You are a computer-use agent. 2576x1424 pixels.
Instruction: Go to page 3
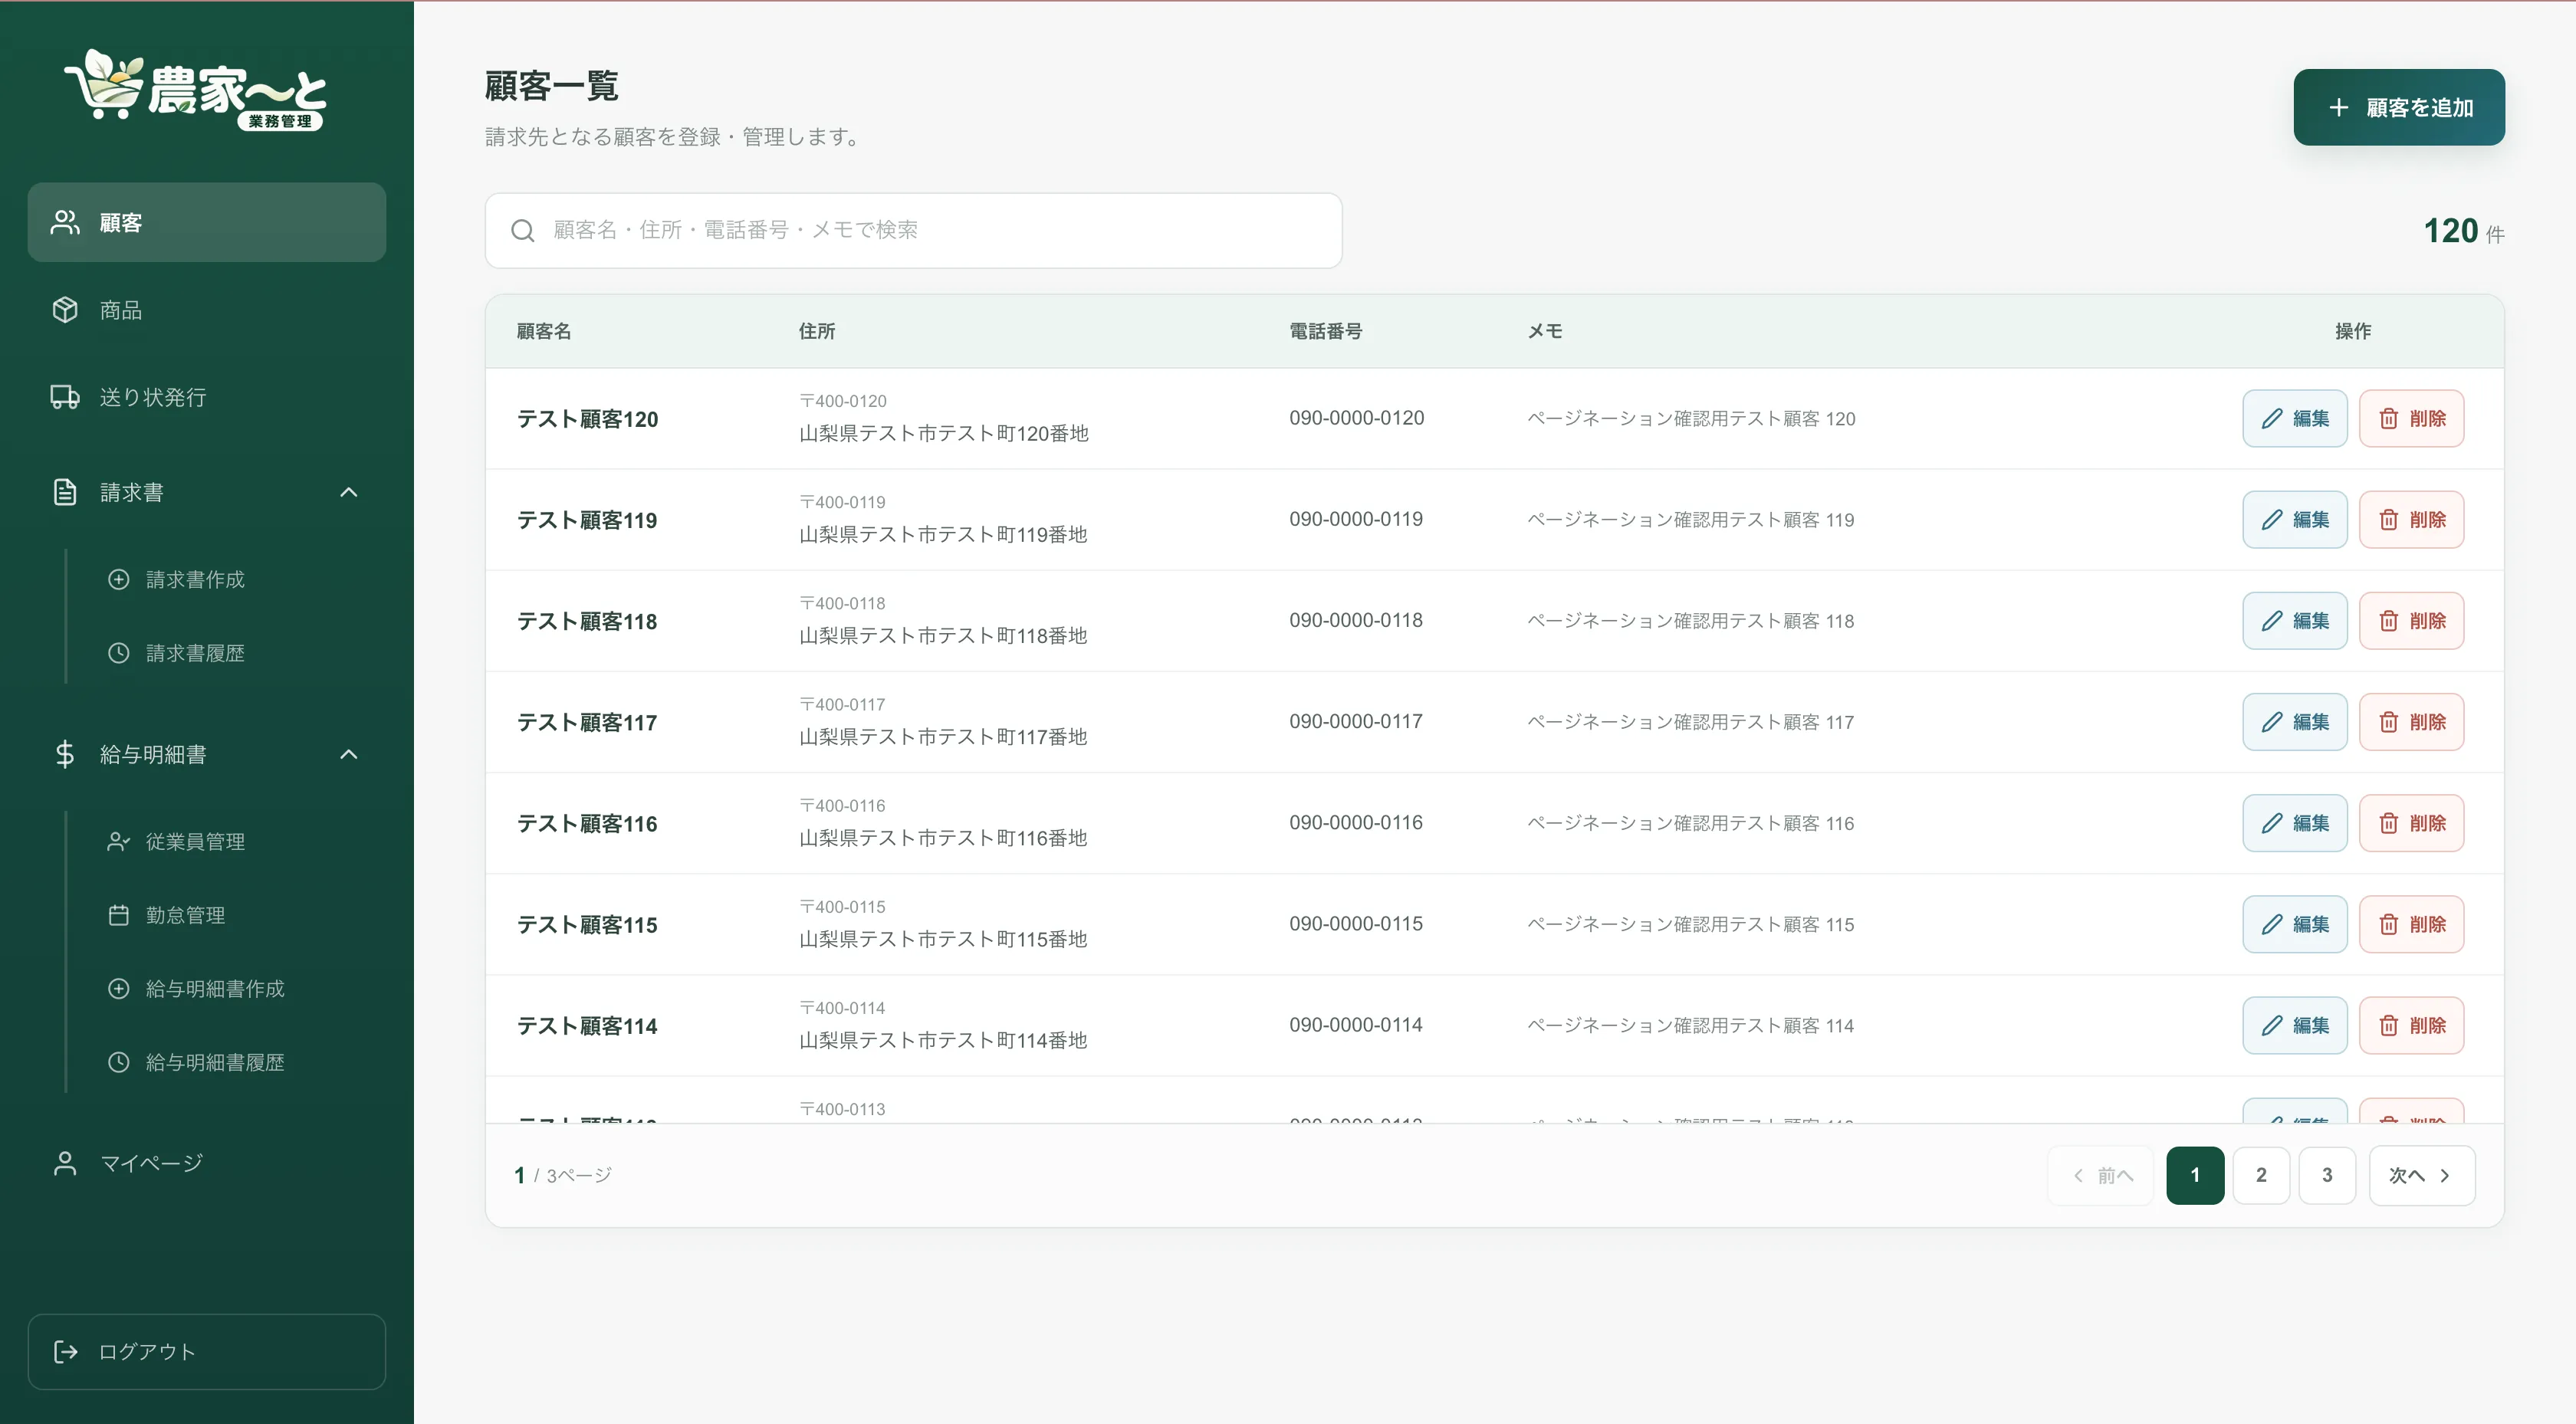pyautogui.click(x=2327, y=1175)
